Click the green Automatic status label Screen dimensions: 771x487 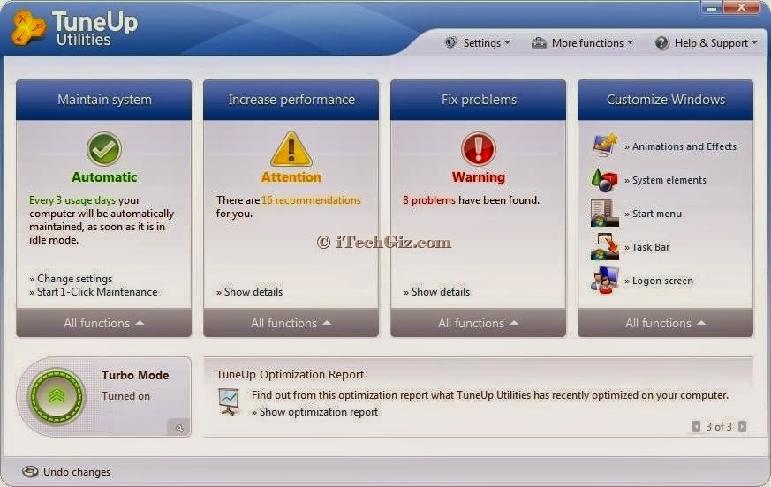pos(104,177)
